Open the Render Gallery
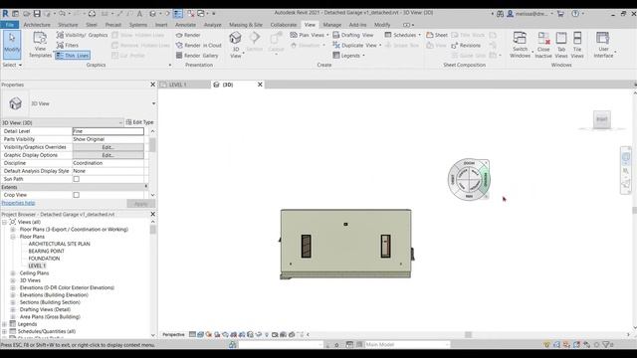Image resolution: width=637 pixels, height=358 pixels. (x=197, y=56)
